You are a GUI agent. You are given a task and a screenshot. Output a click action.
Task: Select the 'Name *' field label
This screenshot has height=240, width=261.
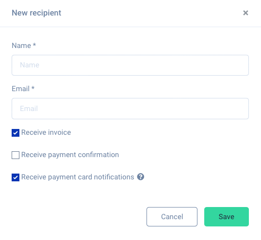[x=24, y=46]
